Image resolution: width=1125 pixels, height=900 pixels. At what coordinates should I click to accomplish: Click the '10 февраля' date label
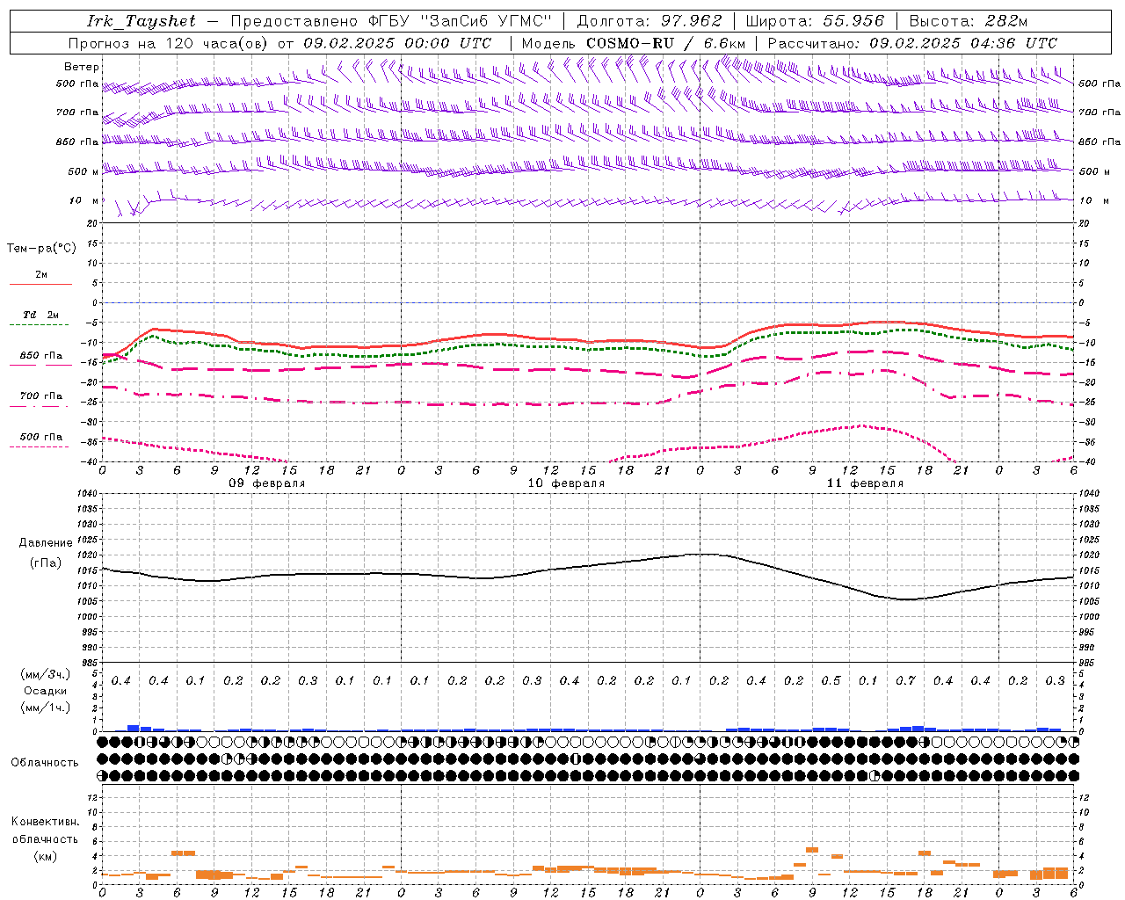pyautogui.click(x=566, y=483)
